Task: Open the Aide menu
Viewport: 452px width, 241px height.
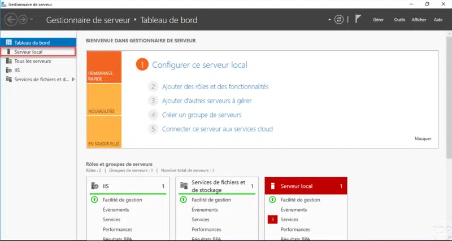Action: (438, 20)
